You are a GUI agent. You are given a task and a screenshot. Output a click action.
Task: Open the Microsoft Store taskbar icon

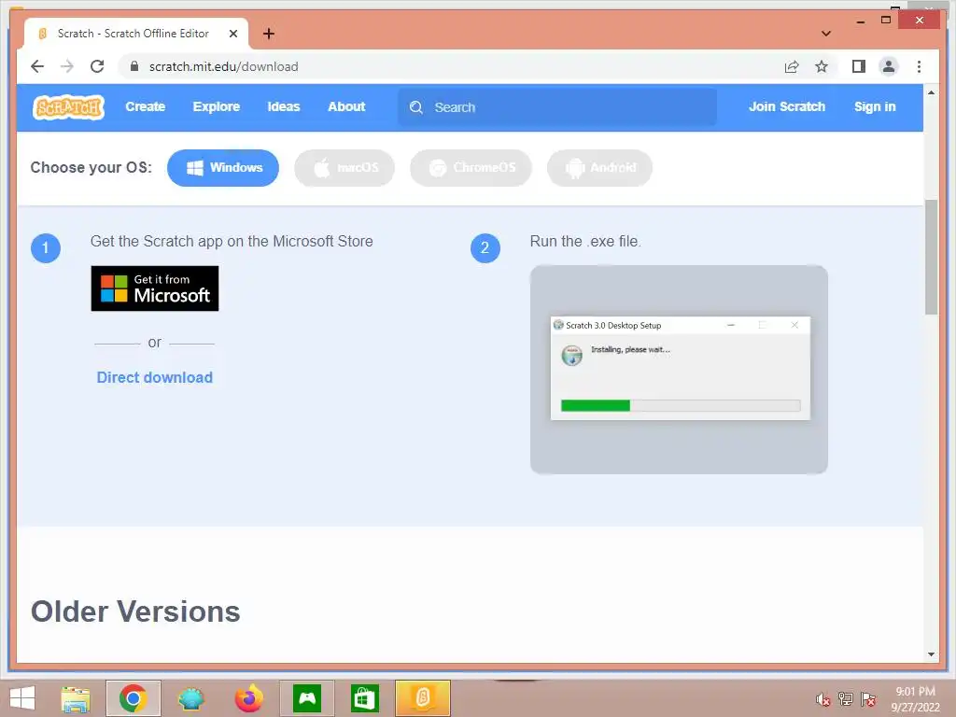point(365,698)
